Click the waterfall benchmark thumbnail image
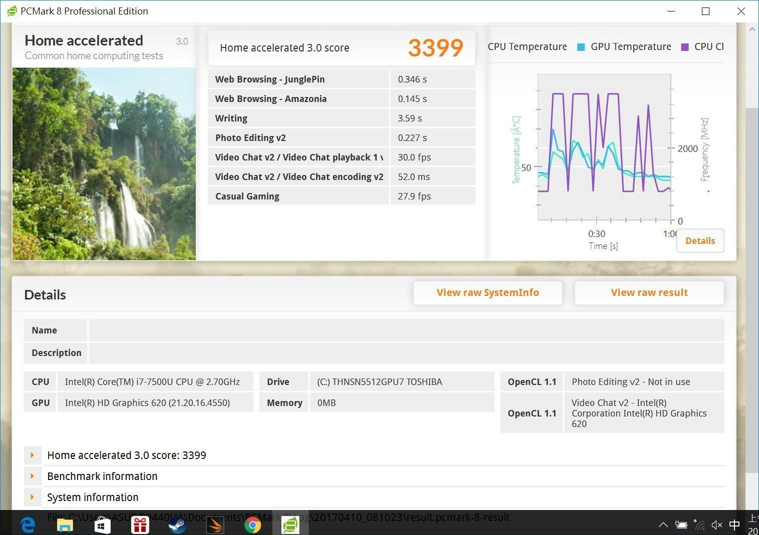 [104, 163]
